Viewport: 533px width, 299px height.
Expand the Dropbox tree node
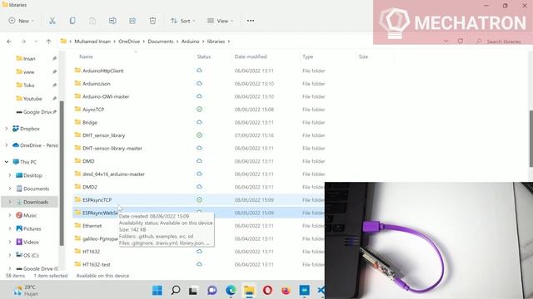tap(7, 129)
